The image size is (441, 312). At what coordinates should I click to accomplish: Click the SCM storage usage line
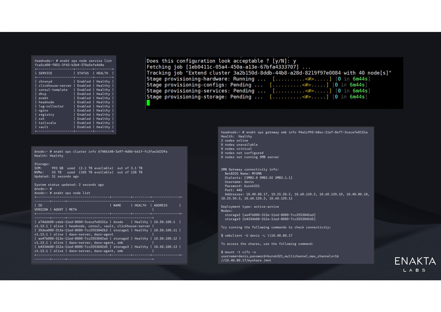coord(89,168)
